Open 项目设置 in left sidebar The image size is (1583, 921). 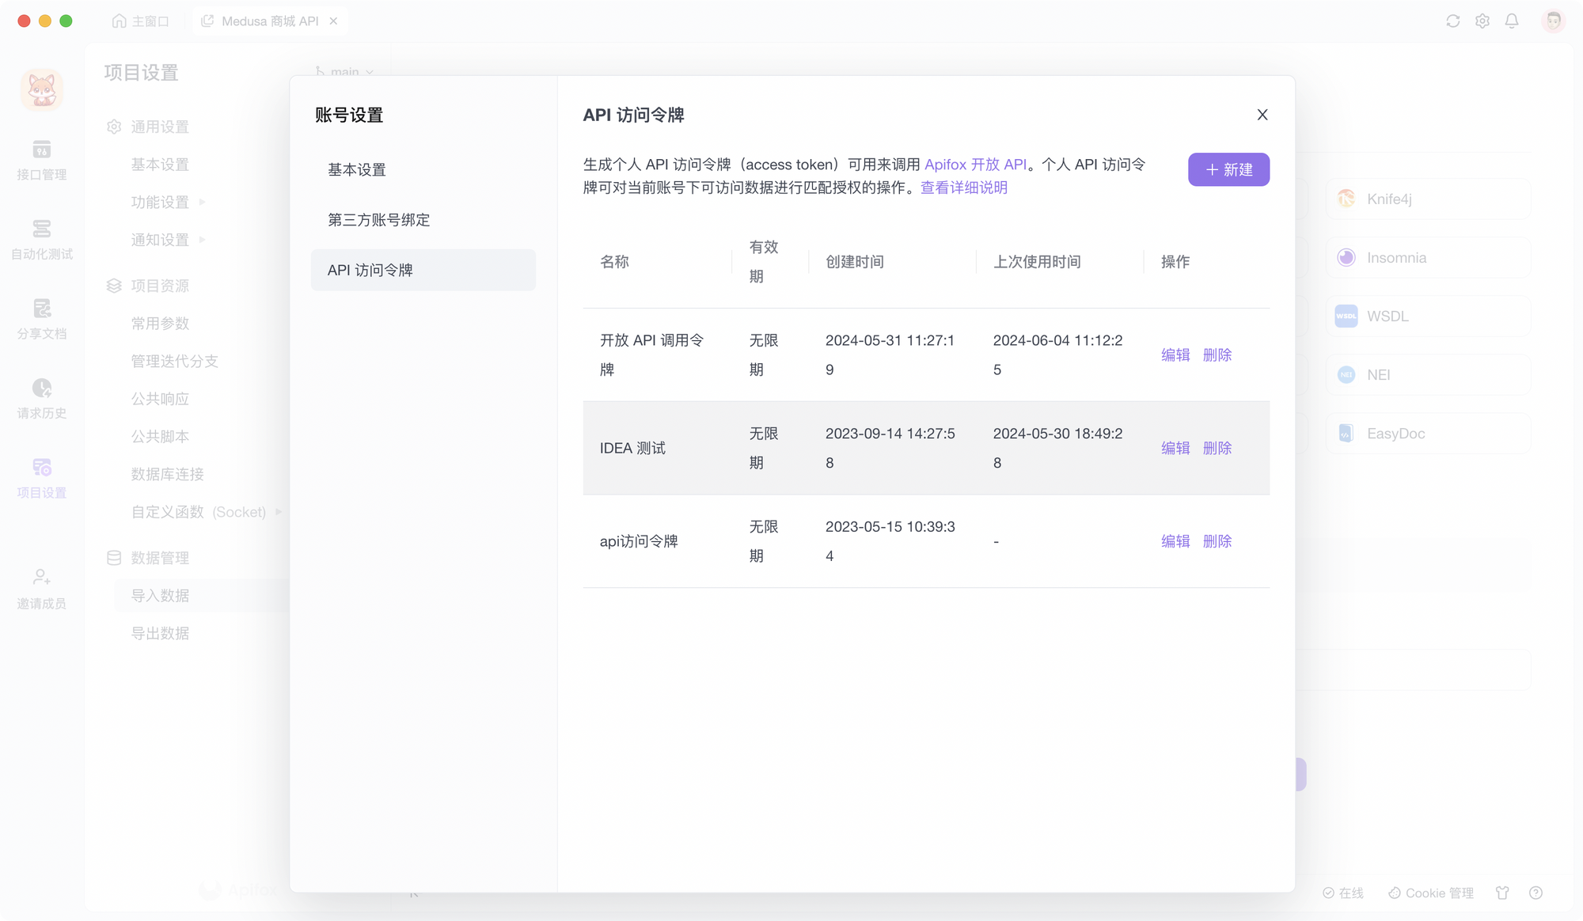pos(42,479)
